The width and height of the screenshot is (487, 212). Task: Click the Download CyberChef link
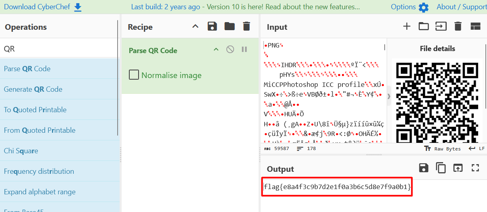click(43, 7)
